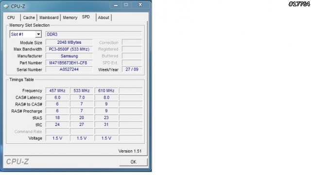Click CAS# Latency value 8.0

106,97
